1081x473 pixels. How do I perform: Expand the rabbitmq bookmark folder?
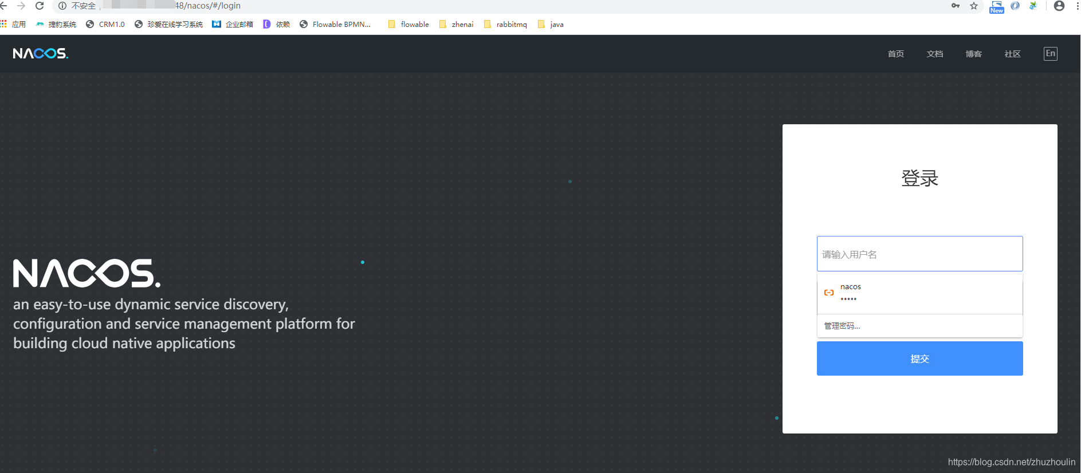505,24
